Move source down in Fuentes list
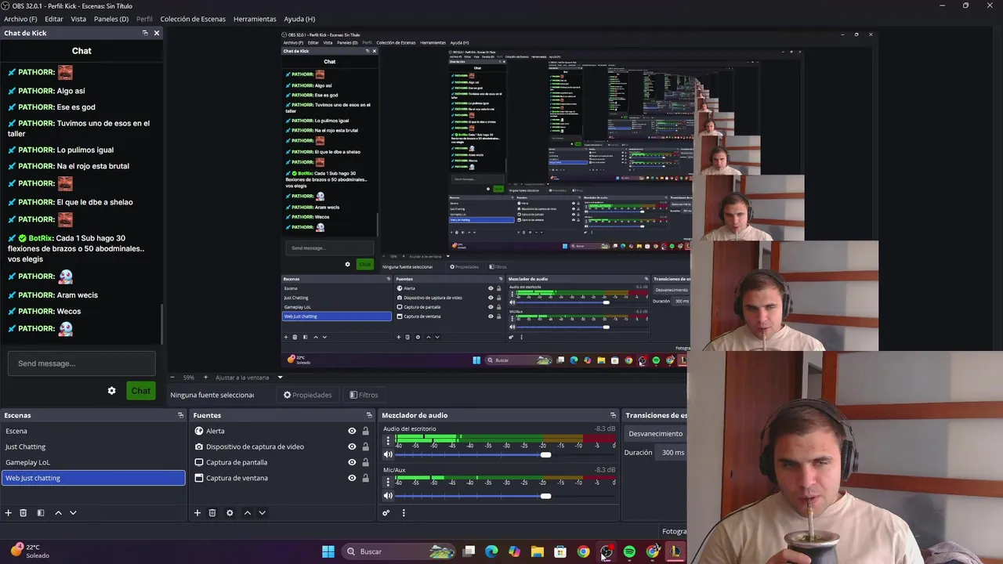This screenshot has width=1003, height=564. coord(263,513)
